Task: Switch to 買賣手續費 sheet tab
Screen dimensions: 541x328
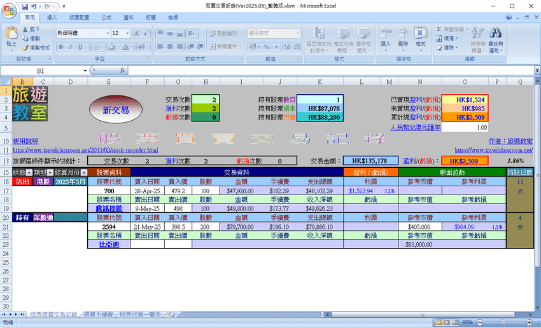Action: (99, 315)
